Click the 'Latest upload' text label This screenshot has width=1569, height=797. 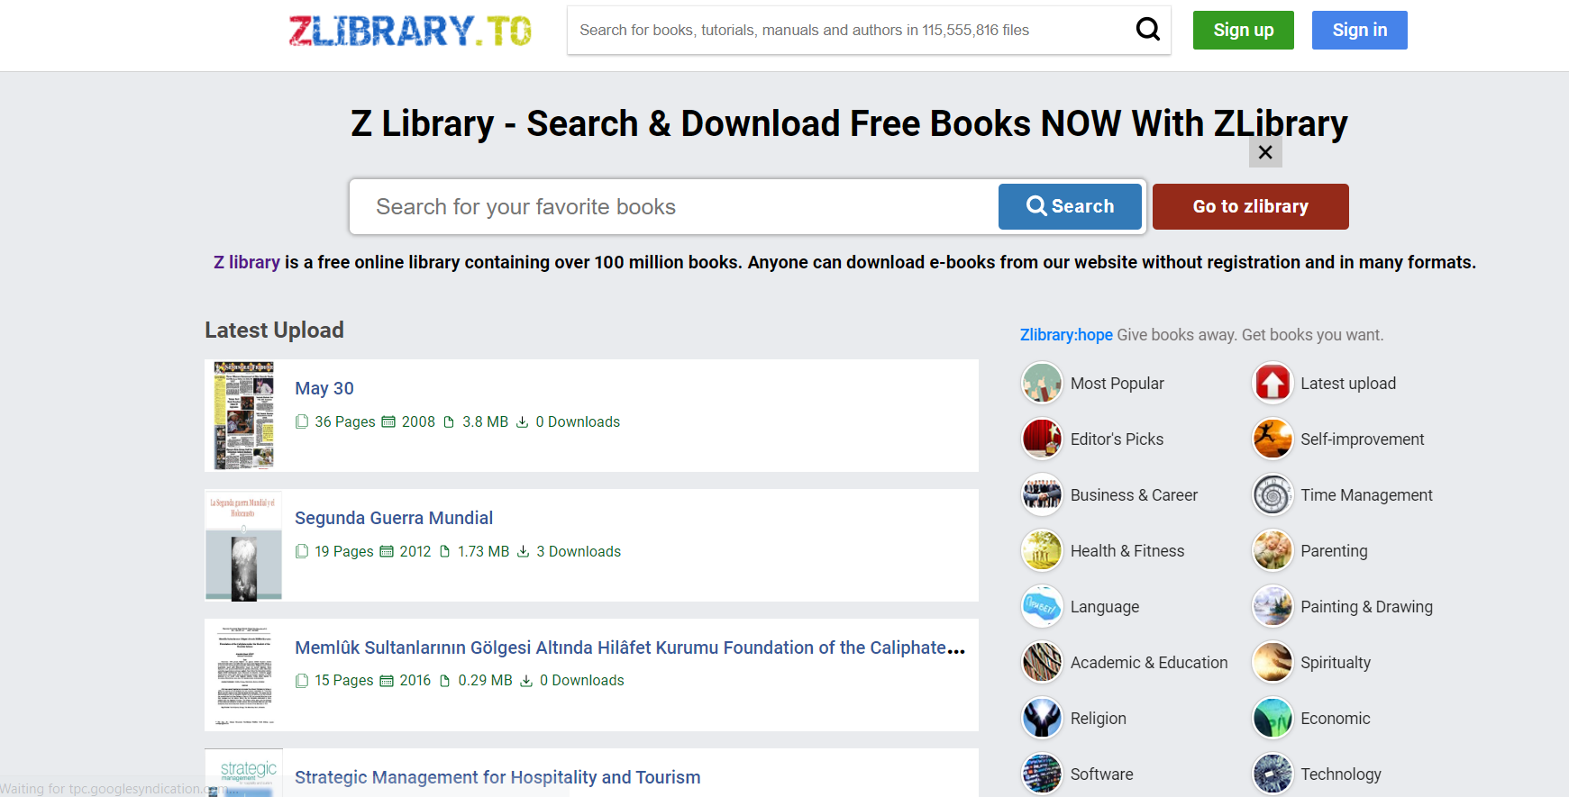point(1348,384)
